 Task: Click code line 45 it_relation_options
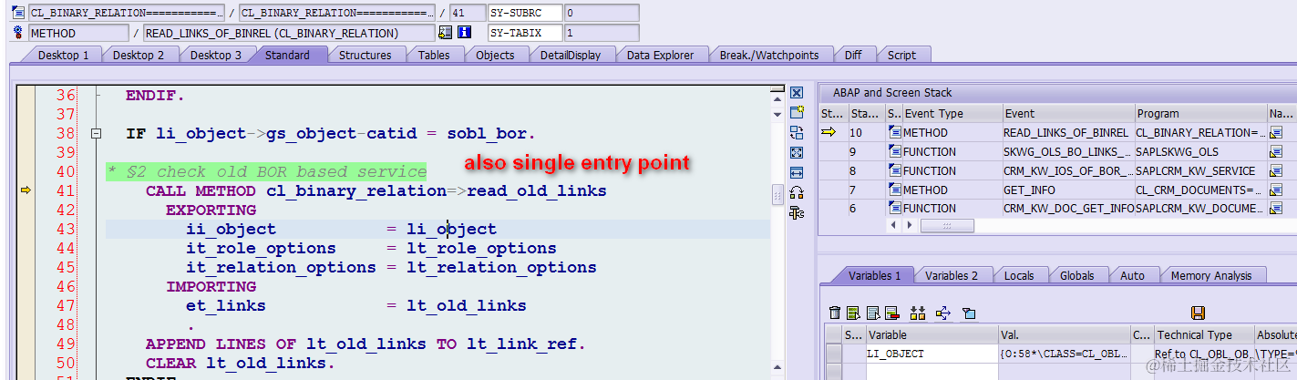click(391, 267)
